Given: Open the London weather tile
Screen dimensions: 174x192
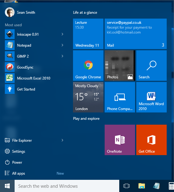Looking at the screenshot, I should [88, 97].
